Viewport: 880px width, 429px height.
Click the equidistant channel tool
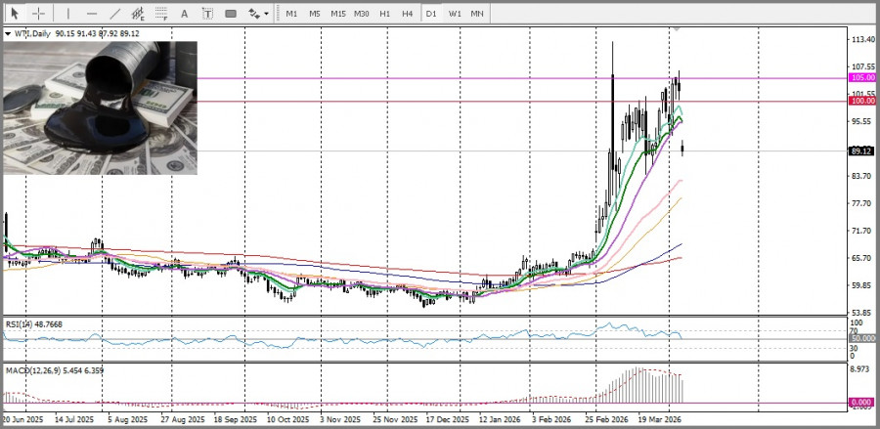139,14
